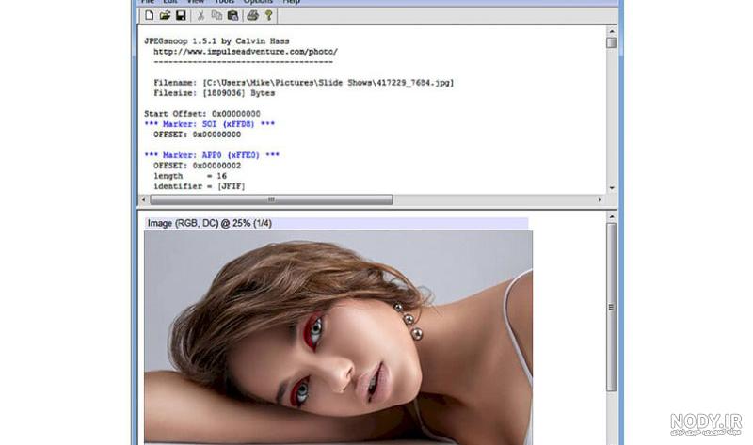Open the Options menu
Image resolution: width=753 pixels, height=445 pixels.
coord(258,2)
